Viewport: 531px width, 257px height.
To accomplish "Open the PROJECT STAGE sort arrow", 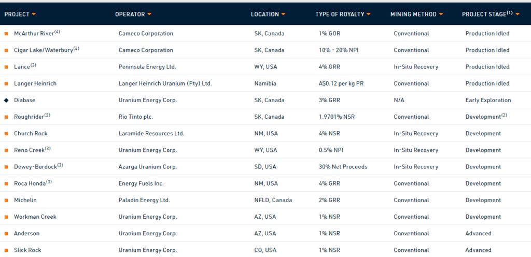I will (x=518, y=14).
